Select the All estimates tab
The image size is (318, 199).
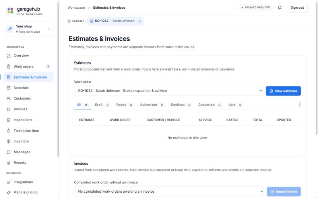(x=83, y=105)
